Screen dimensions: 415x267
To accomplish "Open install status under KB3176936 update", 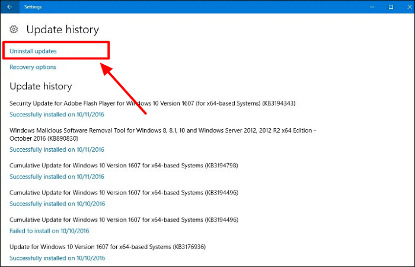I will 57,258.
